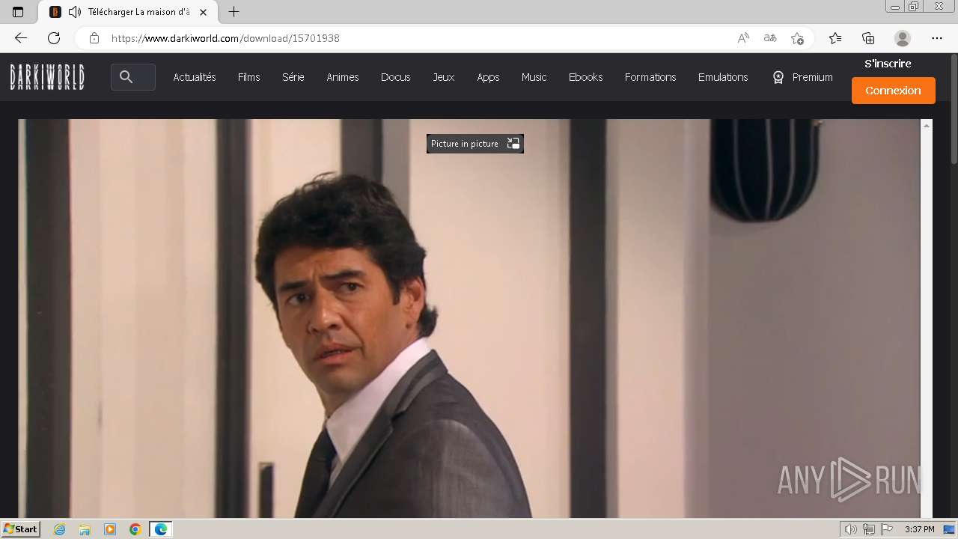The image size is (958, 539).
Task: Close the Télécharger La maison tab
Action: click(203, 12)
